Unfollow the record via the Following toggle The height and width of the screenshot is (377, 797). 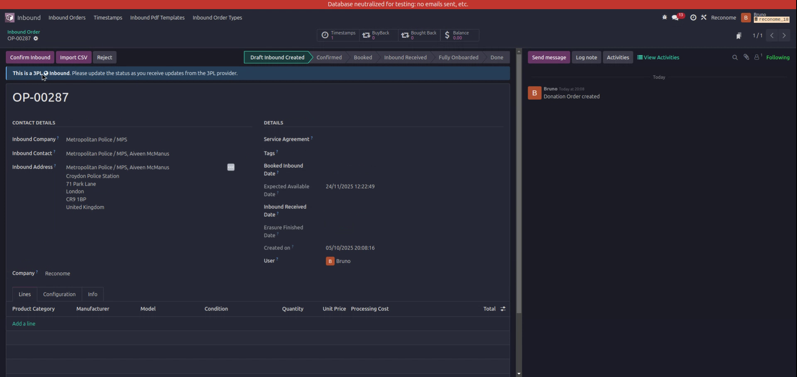click(778, 57)
